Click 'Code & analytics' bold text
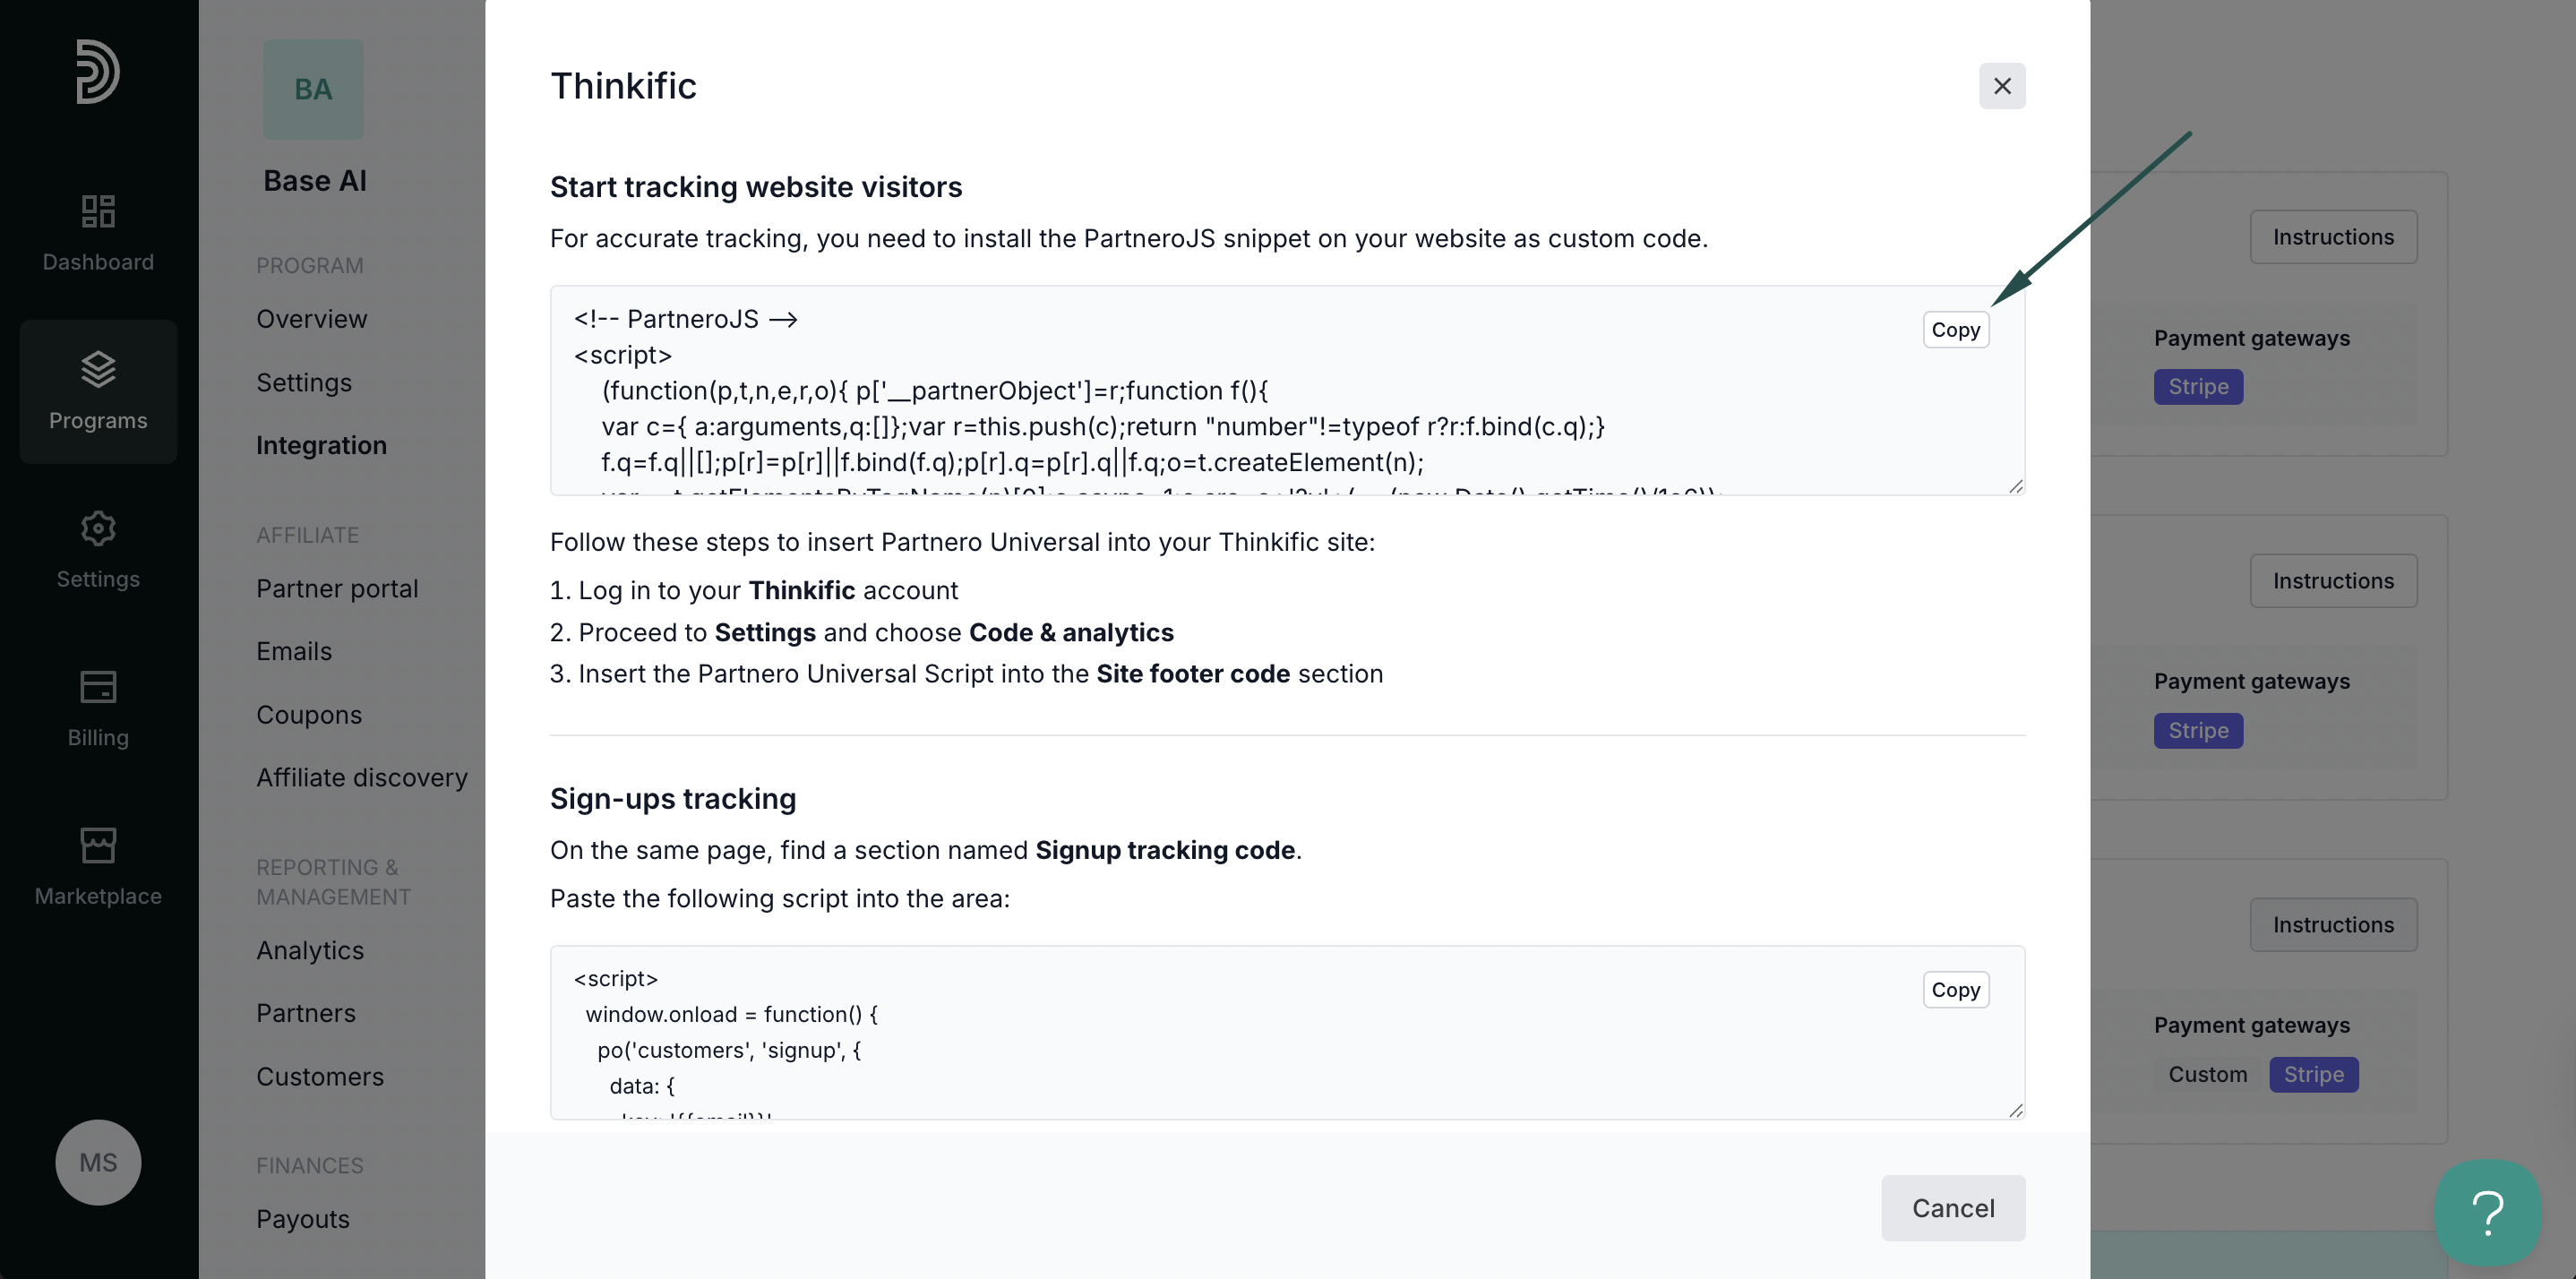Image resolution: width=2576 pixels, height=1279 pixels. 1071,633
